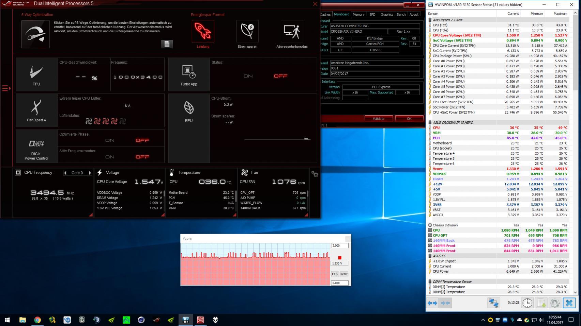This screenshot has height=326, width=581.
Task: Activate the Abwesenheitsmodus away mode icon
Action: [x=292, y=31]
